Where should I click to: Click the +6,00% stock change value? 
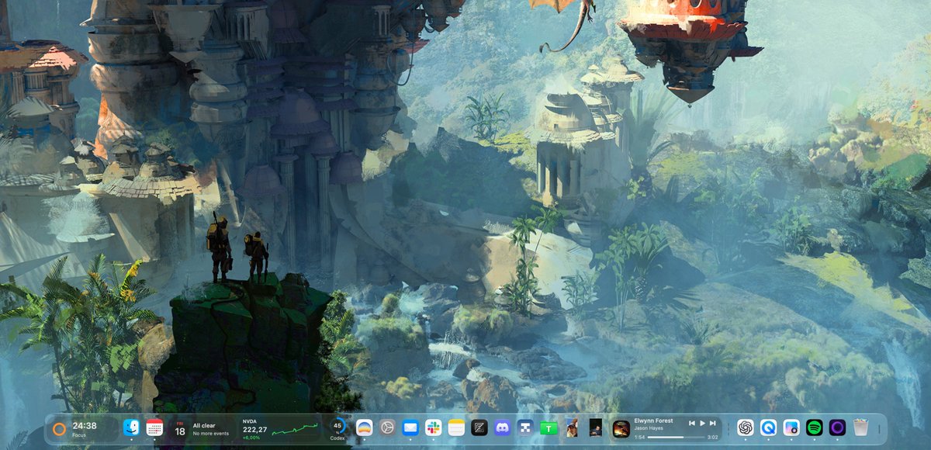click(x=251, y=438)
